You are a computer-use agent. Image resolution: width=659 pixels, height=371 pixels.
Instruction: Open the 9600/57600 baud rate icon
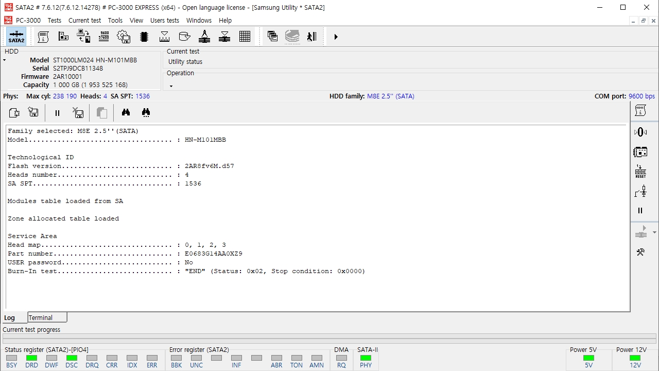click(x=103, y=37)
